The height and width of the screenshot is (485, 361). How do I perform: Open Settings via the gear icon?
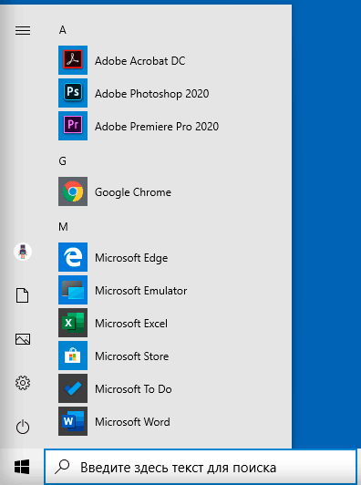click(x=23, y=383)
